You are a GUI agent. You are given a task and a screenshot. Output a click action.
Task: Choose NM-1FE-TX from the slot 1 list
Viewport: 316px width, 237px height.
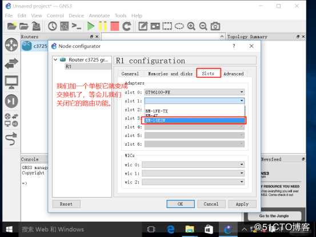point(194,111)
